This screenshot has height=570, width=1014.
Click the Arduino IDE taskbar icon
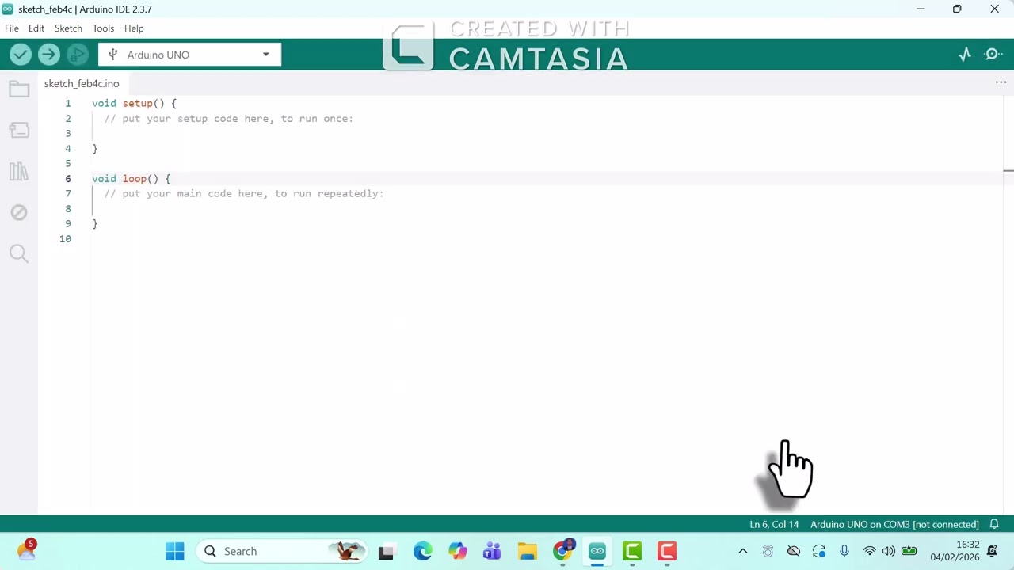tap(597, 551)
